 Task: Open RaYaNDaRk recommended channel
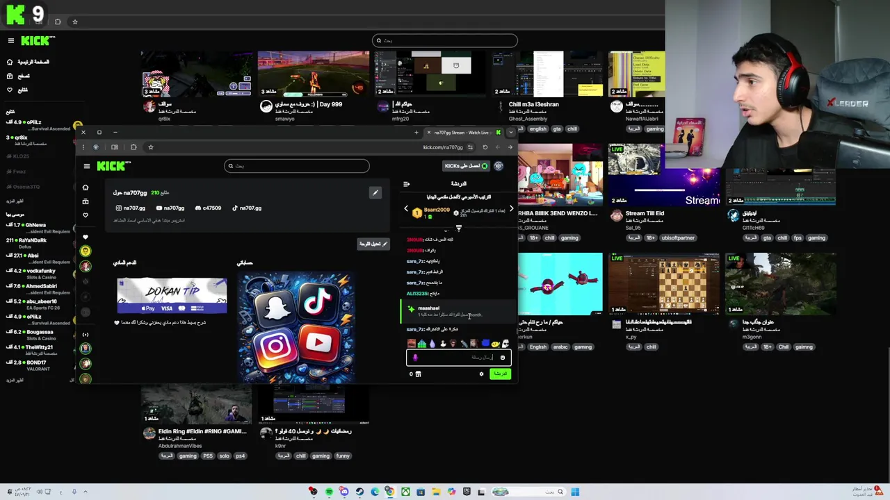click(38, 243)
